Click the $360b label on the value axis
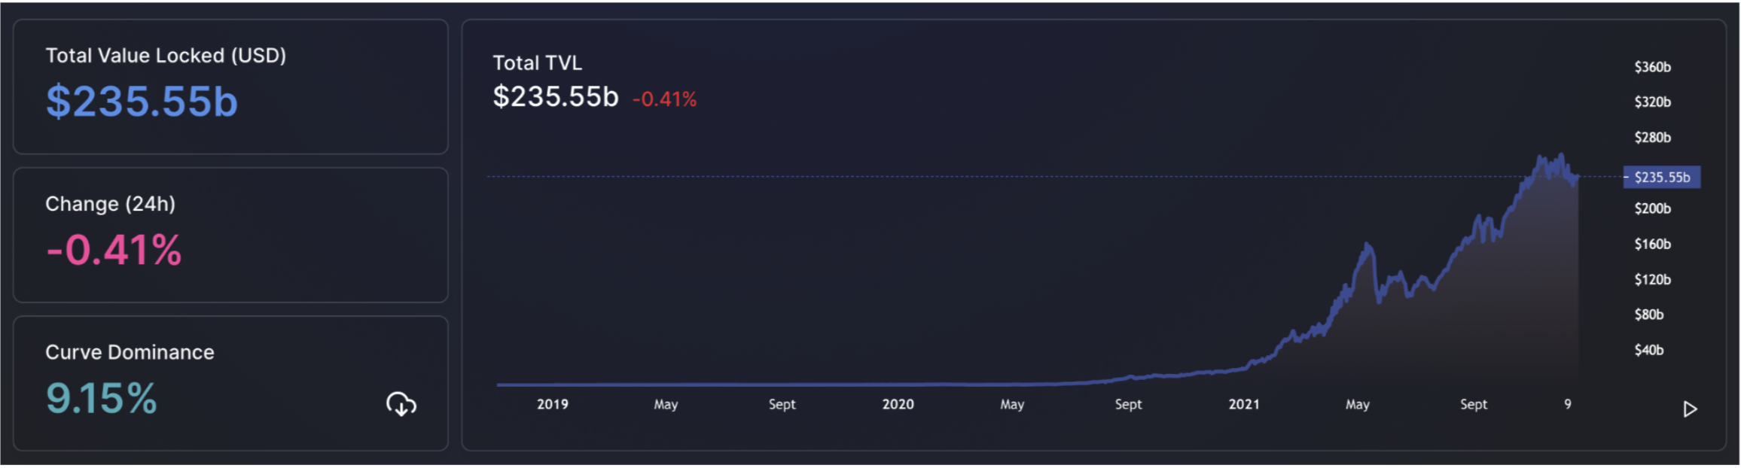1741x468 pixels. pos(1652,67)
